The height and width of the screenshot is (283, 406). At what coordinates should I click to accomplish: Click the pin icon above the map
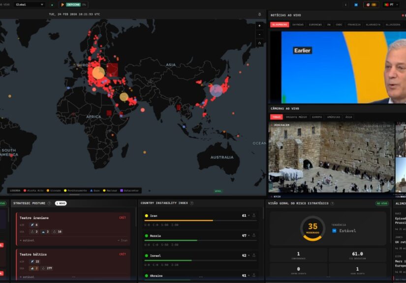[260, 14]
